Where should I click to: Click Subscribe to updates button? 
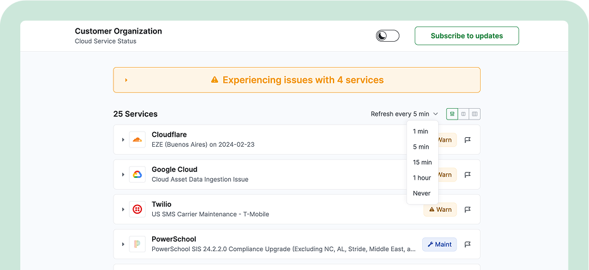click(467, 36)
